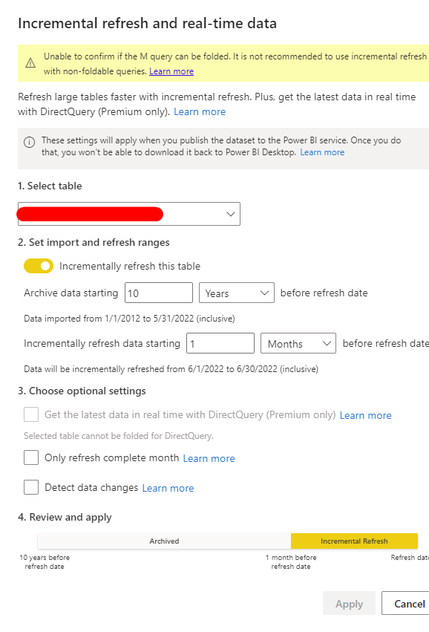Screen dimensions: 429x632
Task: Click 'Data imported from 1/1/2012 to 5/31/2022' text
Action: coord(129,319)
